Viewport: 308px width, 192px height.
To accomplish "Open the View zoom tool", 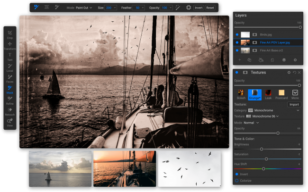I will point(10,122).
